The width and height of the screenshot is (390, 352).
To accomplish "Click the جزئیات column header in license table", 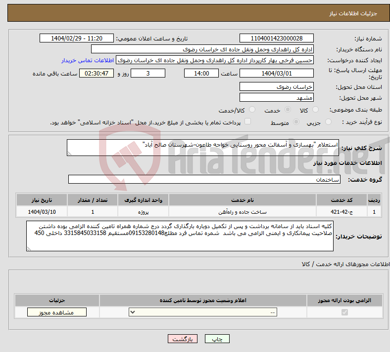I will click(x=57, y=300).
